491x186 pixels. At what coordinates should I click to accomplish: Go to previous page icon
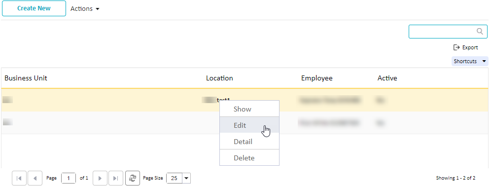(x=35, y=178)
